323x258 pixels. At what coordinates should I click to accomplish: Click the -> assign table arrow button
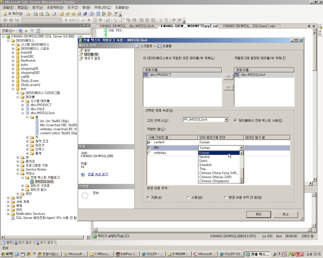coord(228,77)
